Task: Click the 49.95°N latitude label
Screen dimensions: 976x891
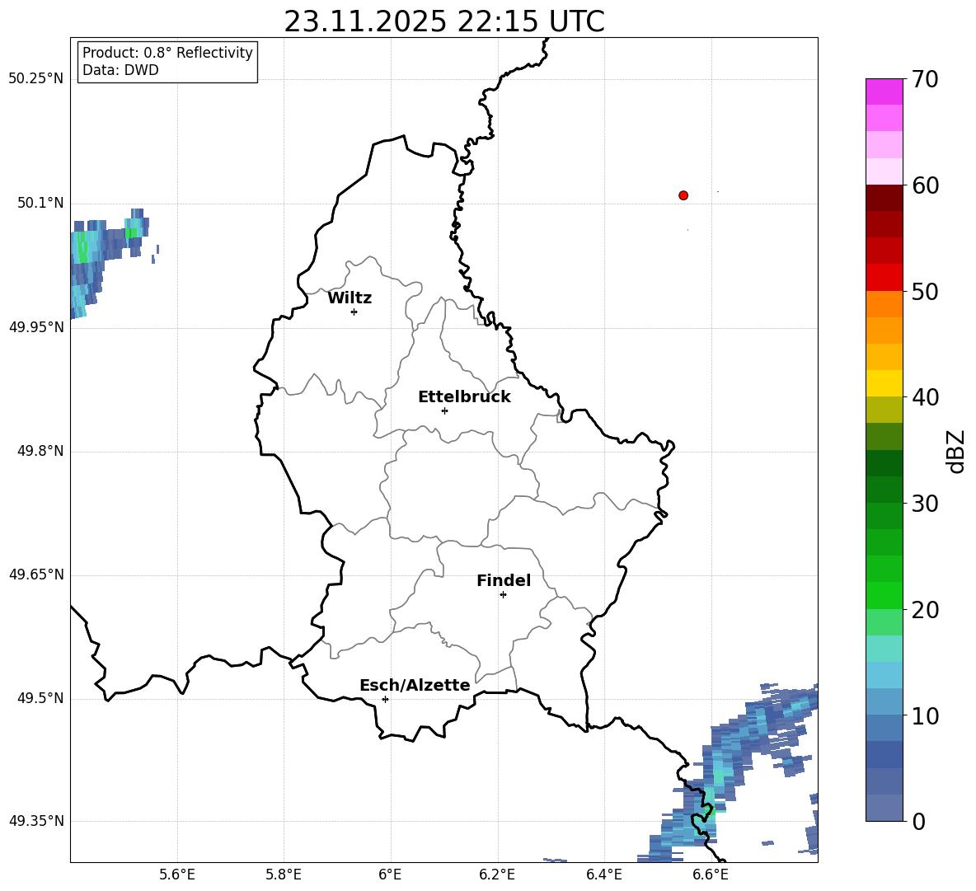Action: point(36,327)
